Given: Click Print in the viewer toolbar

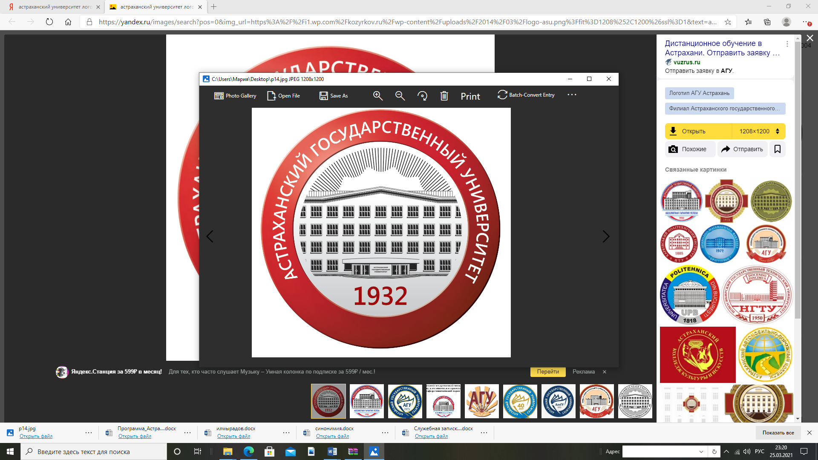Looking at the screenshot, I should click(470, 96).
